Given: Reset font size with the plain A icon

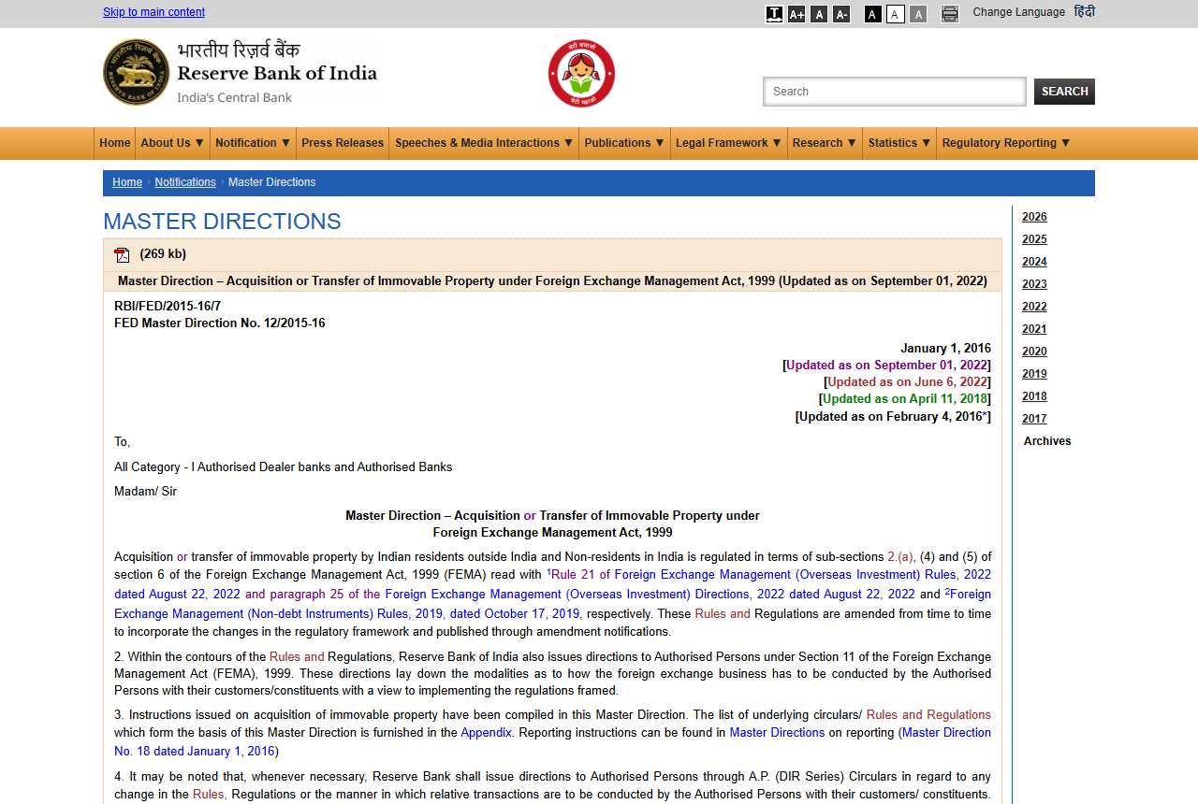Looking at the screenshot, I should click(x=819, y=14).
